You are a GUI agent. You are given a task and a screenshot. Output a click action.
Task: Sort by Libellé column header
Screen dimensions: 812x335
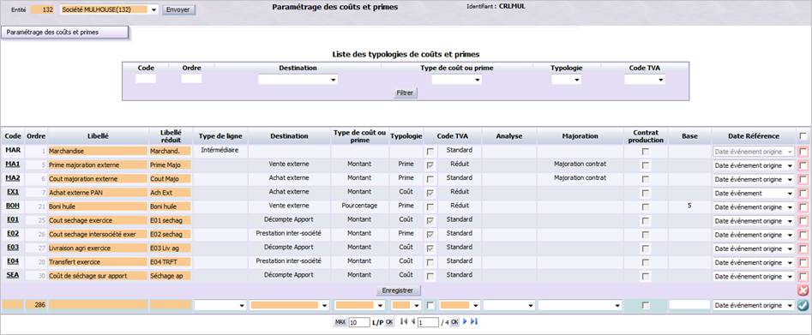[98, 135]
